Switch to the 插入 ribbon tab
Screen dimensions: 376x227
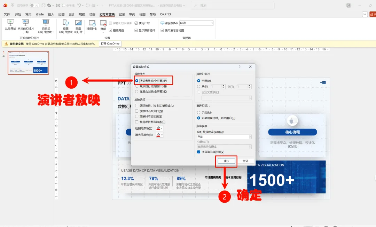(x=51, y=14)
